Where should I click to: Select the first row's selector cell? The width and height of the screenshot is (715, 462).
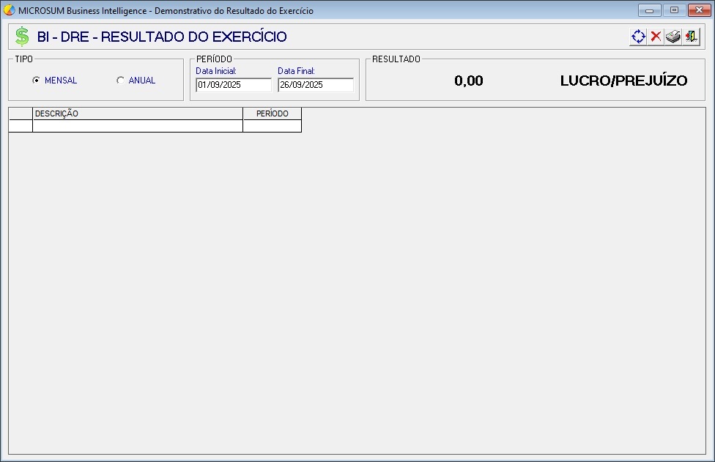pyautogui.click(x=21, y=126)
